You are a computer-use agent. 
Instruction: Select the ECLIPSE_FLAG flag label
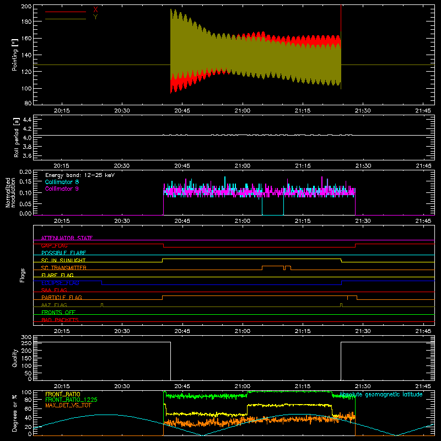[60, 283]
